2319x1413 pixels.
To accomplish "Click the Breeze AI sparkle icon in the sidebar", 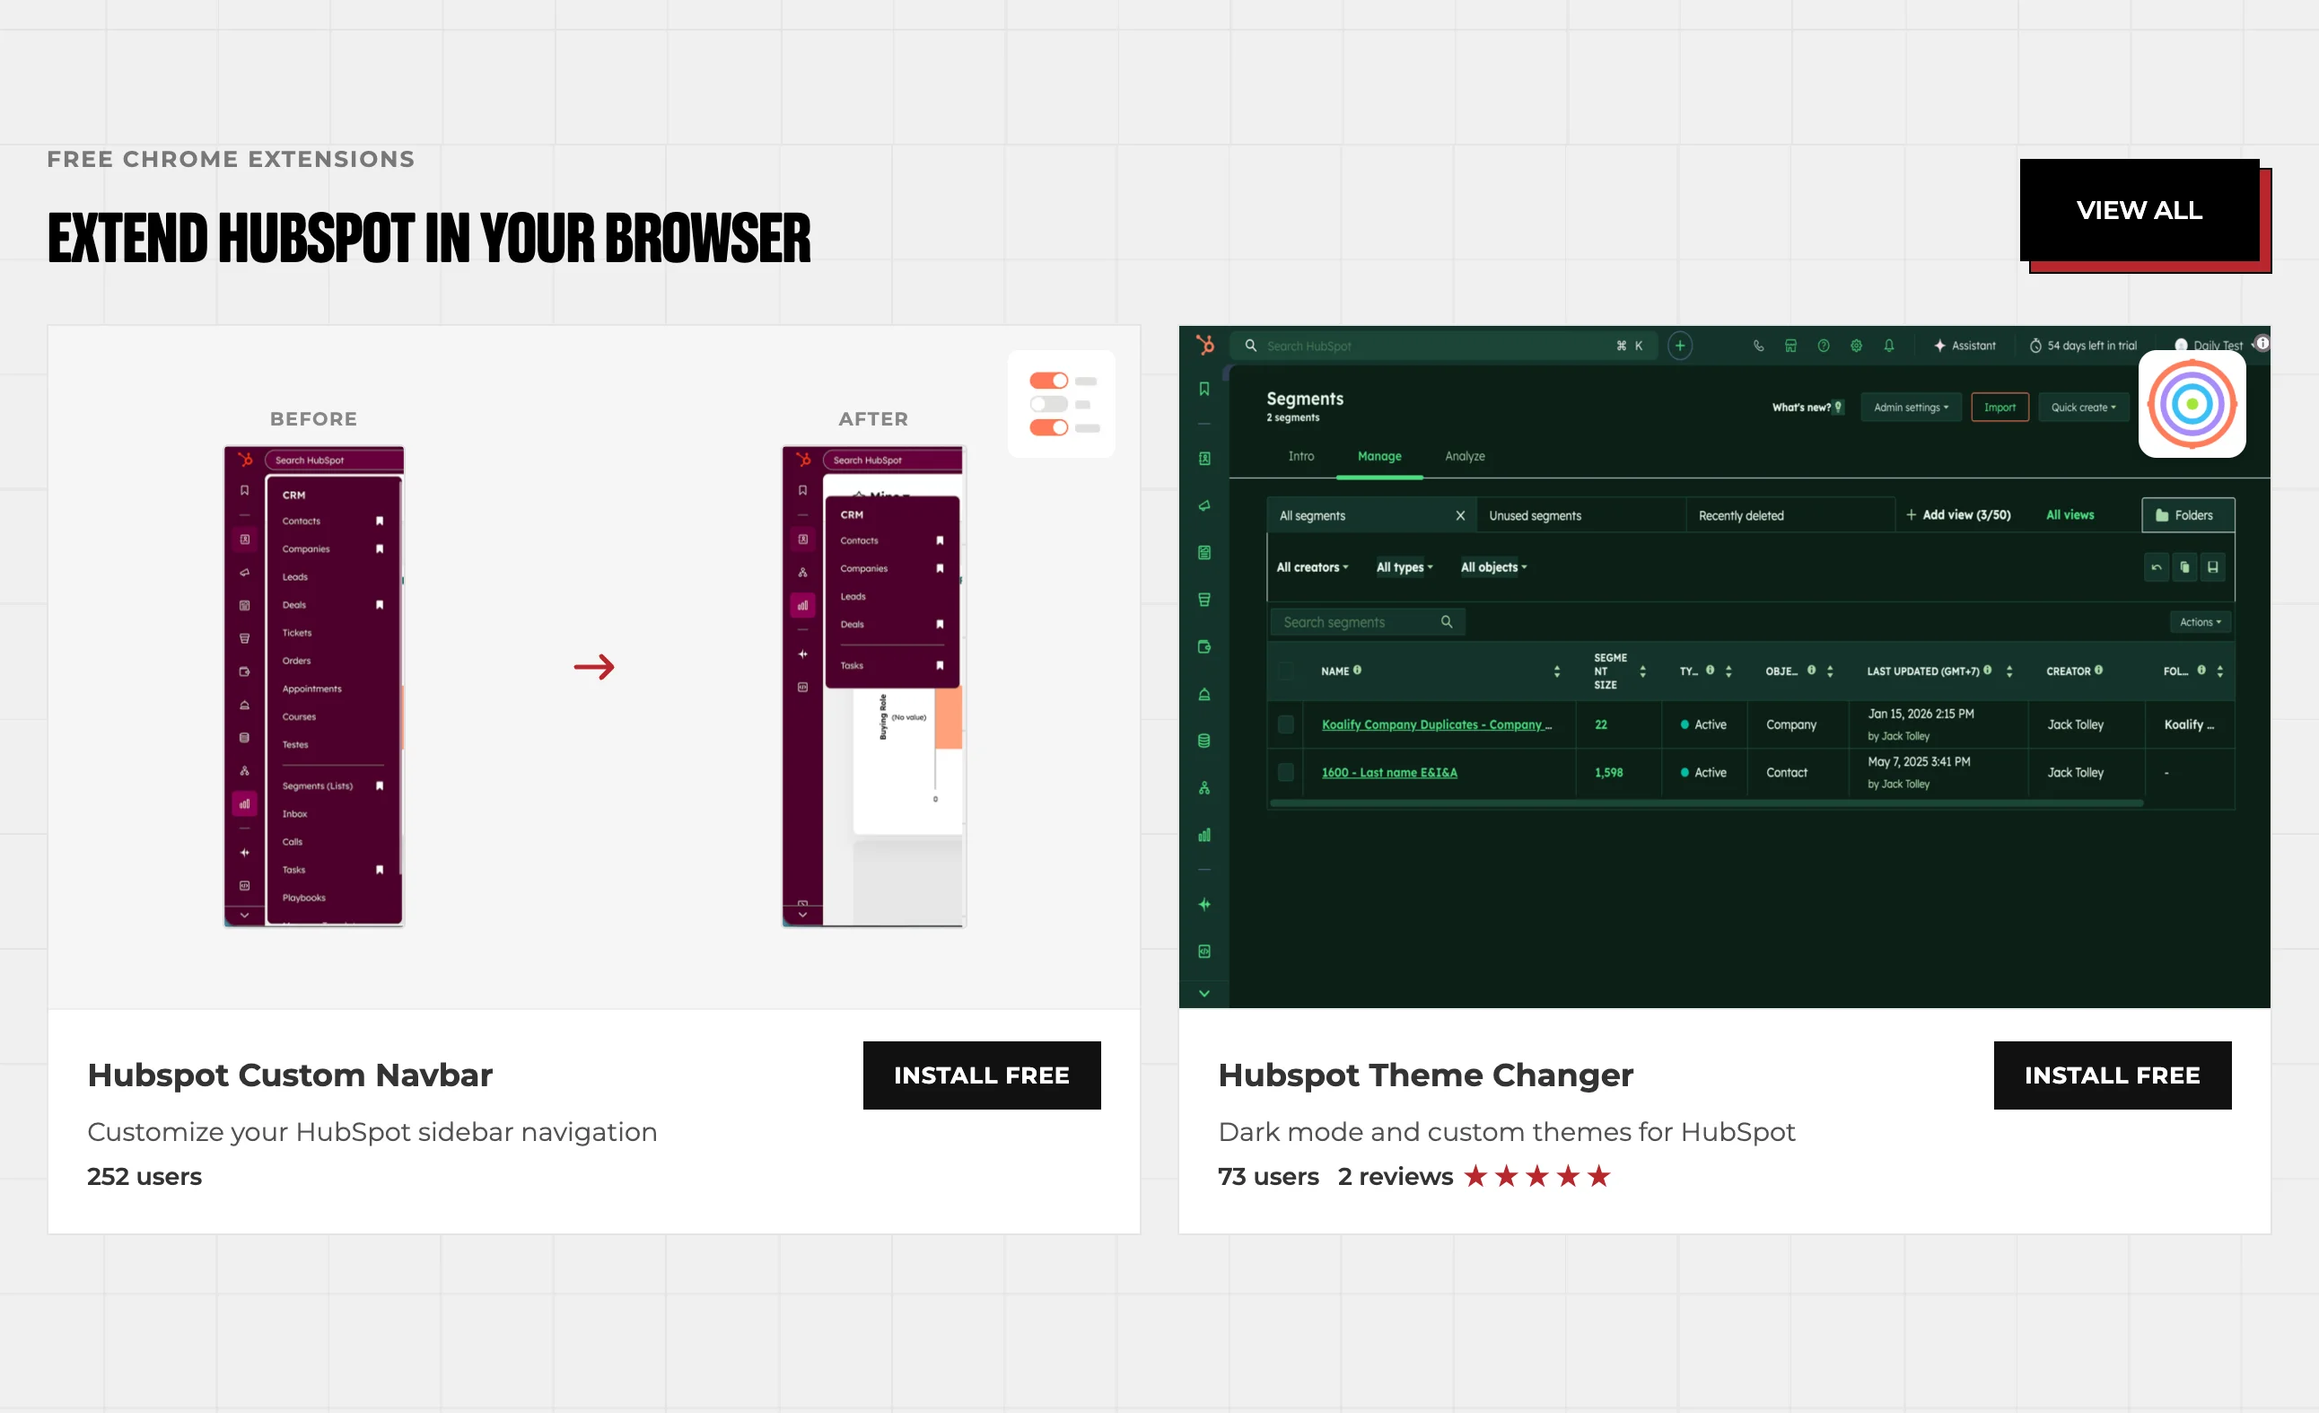I will pyautogui.click(x=1203, y=904).
